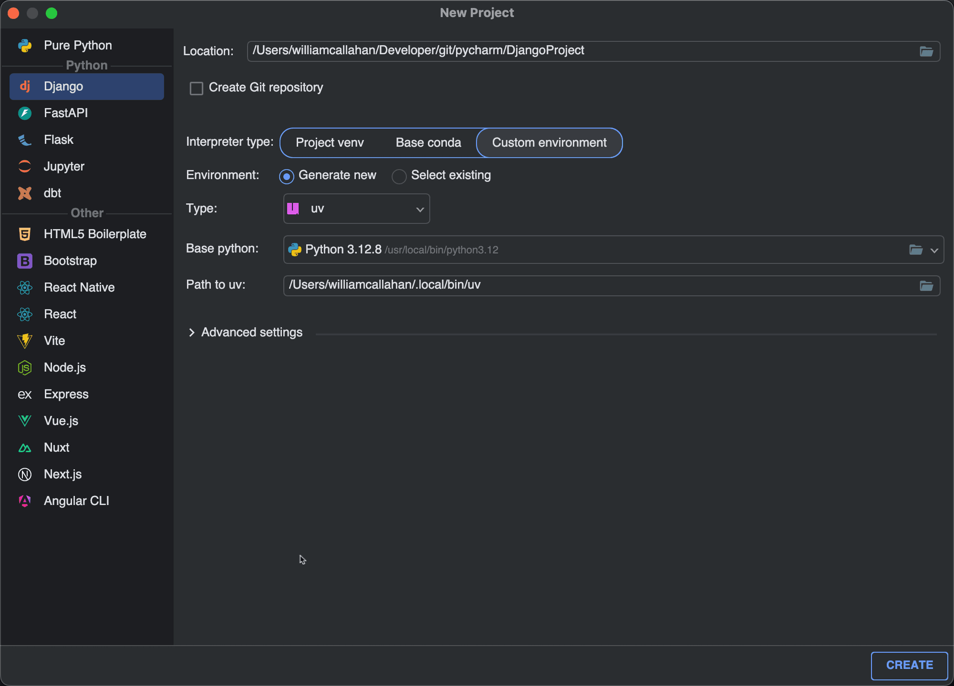Select the Jupyter project type
Screen dimensions: 954x686
point(64,166)
